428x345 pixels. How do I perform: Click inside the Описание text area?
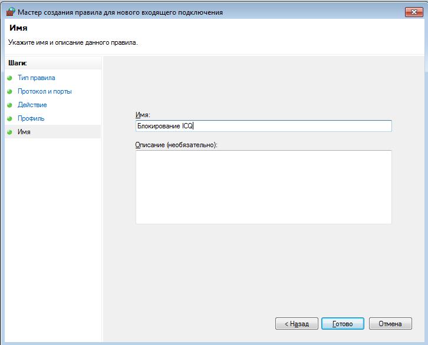pos(264,187)
